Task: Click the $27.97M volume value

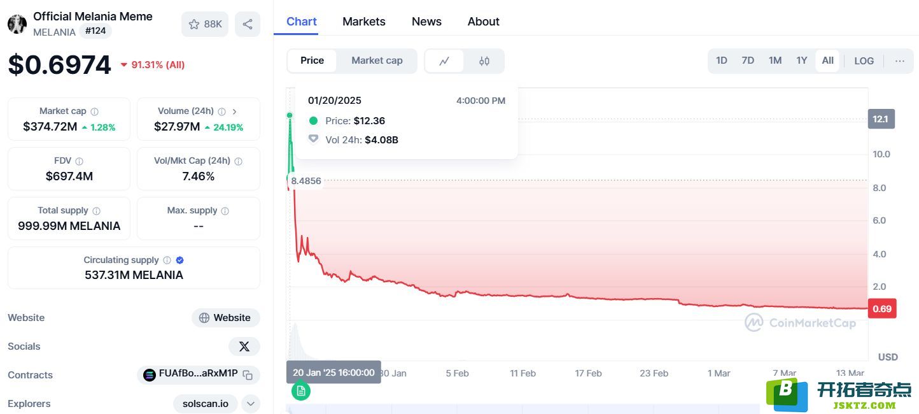Action: [177, 127]
